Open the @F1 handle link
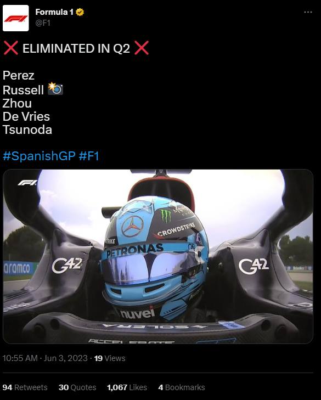Viewport: 321px width, 400px height. [43, 23]
